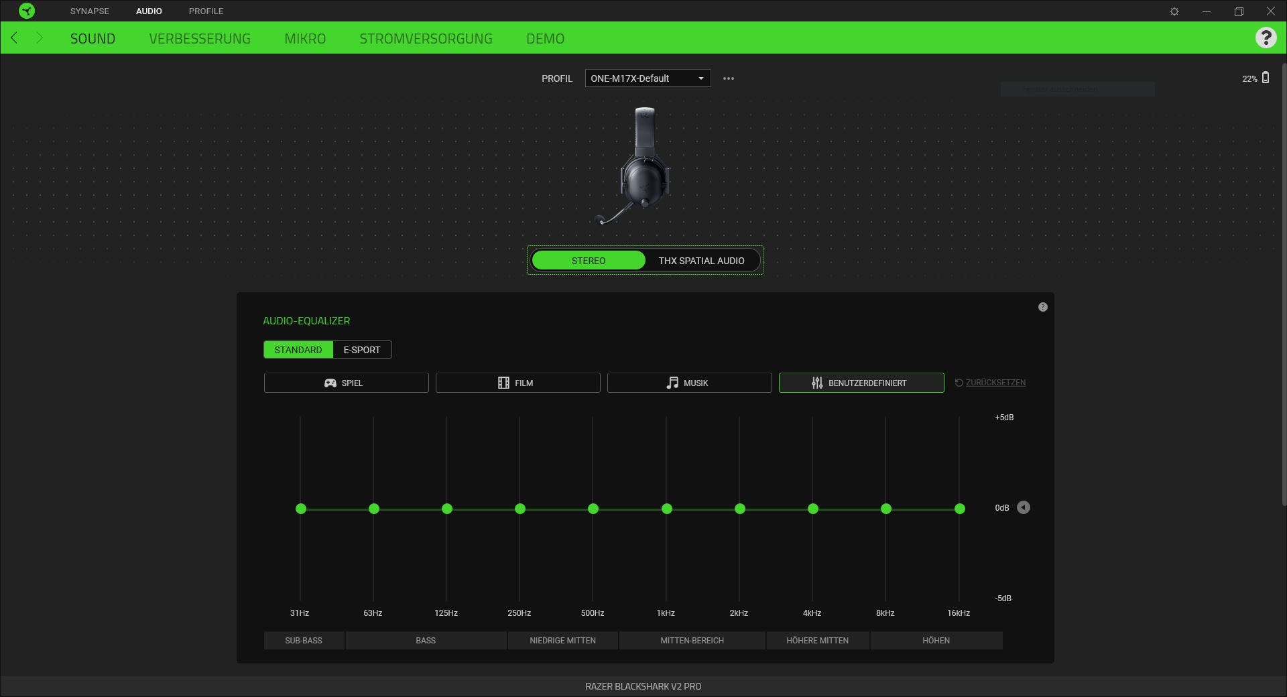Image resolution: width=1287 pixels, height=697 pixels.
Task: Open profile options three-dot menu
Action: 729,78
